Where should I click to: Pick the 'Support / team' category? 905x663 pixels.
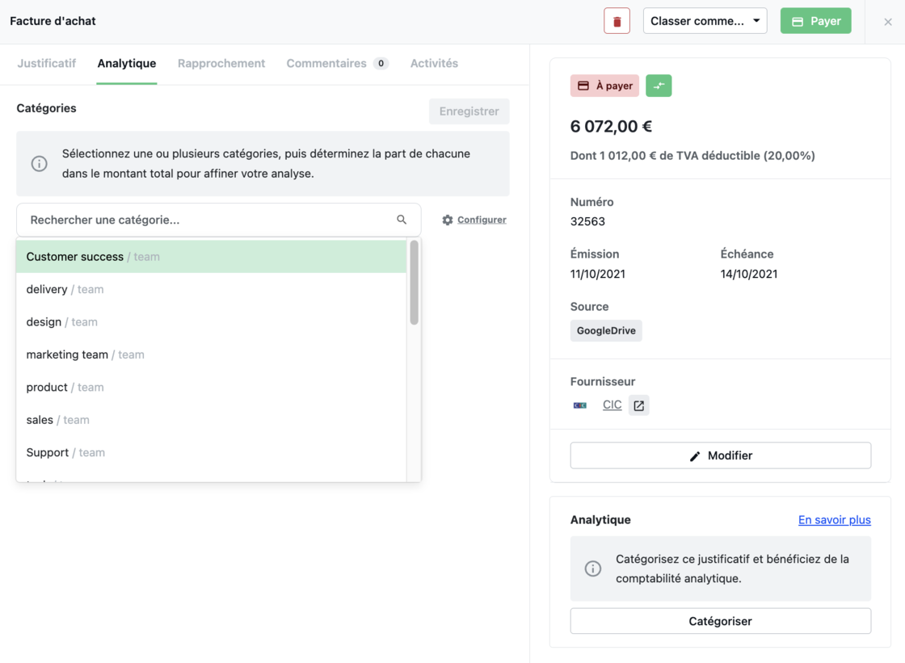pos(211,452)
